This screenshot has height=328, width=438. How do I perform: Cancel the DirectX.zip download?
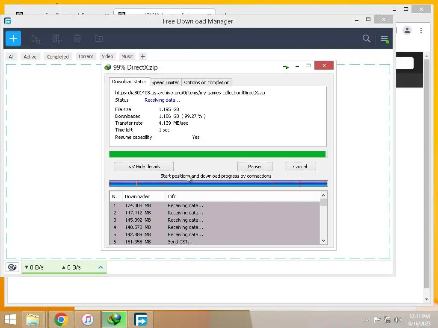tap(300, 167)
